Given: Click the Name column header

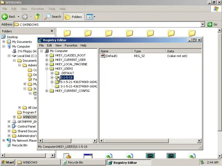Looking at the screenshot, I should click(x=116, y=51).
